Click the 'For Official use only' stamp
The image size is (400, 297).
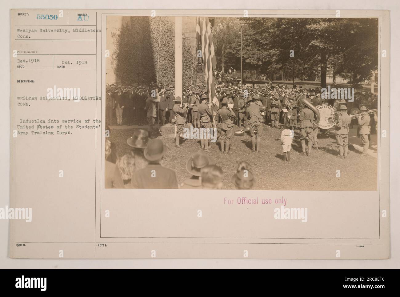click(255, 201)
